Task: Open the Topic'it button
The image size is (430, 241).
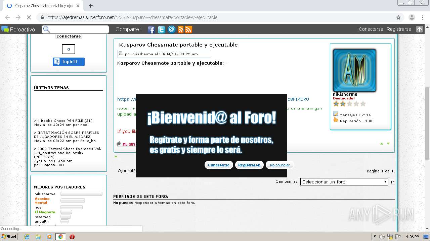Action: (69, 62)
